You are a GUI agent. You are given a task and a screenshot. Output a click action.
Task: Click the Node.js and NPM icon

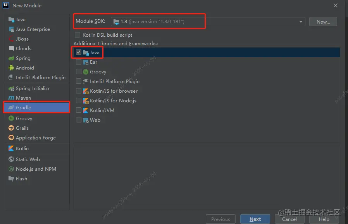(11, 169)
